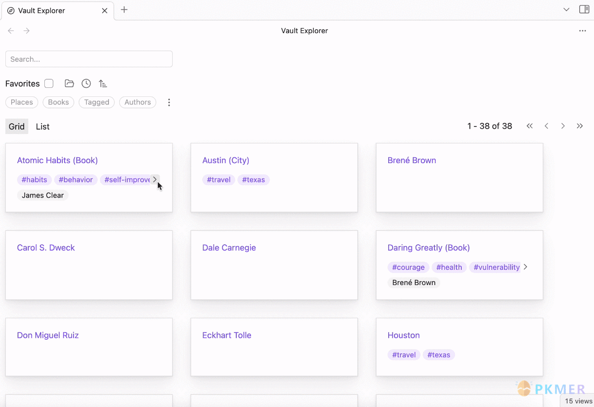Click Brené Brown chip on Daring Greatly
The height and width of the screenshot is (407, 594).
(x=414, y=282)
